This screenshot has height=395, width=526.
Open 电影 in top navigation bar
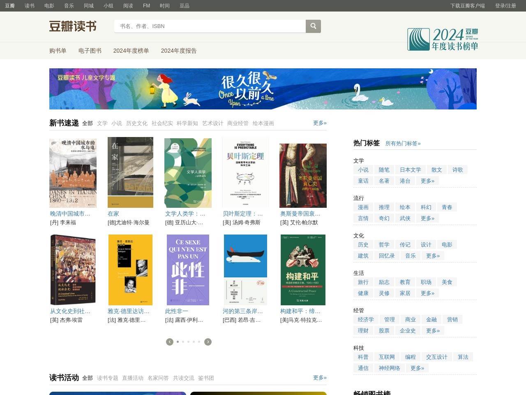pos(49,6)
